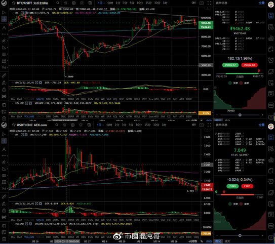Collapse MACD pane chevron on BTC/USDT chart
Image resolution: width=275 pixels, height=244 pixels.
13,83
